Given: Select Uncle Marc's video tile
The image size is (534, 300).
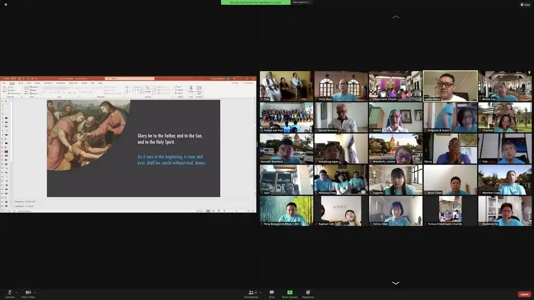Looking at the screenshot, I should (341, 86).
